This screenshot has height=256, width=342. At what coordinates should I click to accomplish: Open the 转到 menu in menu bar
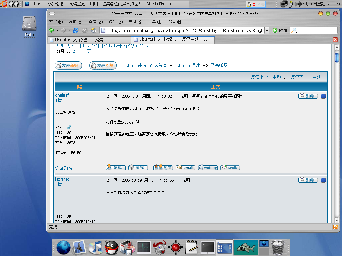pos(115,22)
